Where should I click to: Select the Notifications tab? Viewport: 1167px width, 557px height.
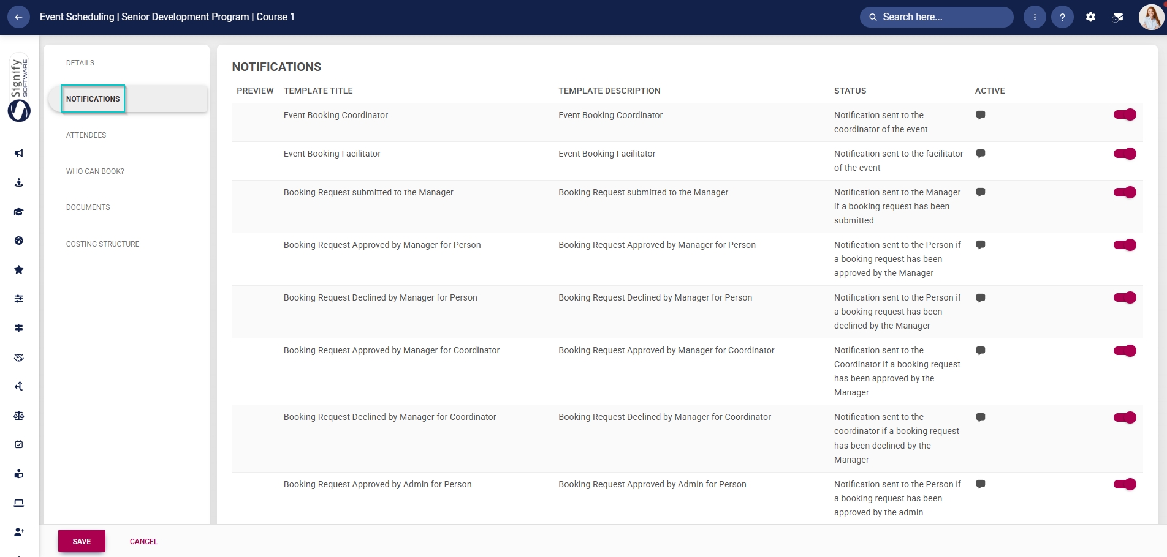point(93,99)
